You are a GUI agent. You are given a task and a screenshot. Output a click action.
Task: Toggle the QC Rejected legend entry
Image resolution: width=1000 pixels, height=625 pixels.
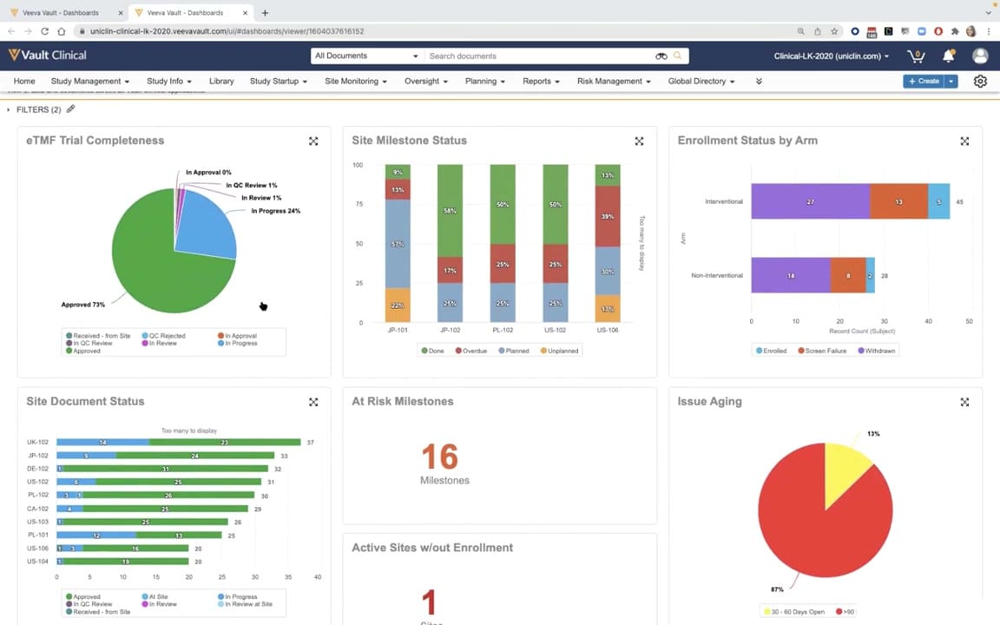163,335
